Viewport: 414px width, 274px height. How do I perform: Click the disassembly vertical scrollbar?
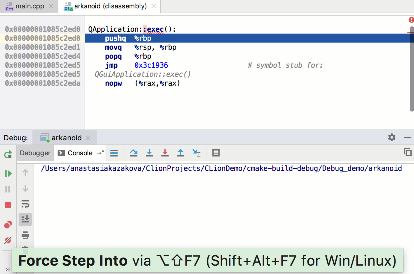(x=412, y=69)
